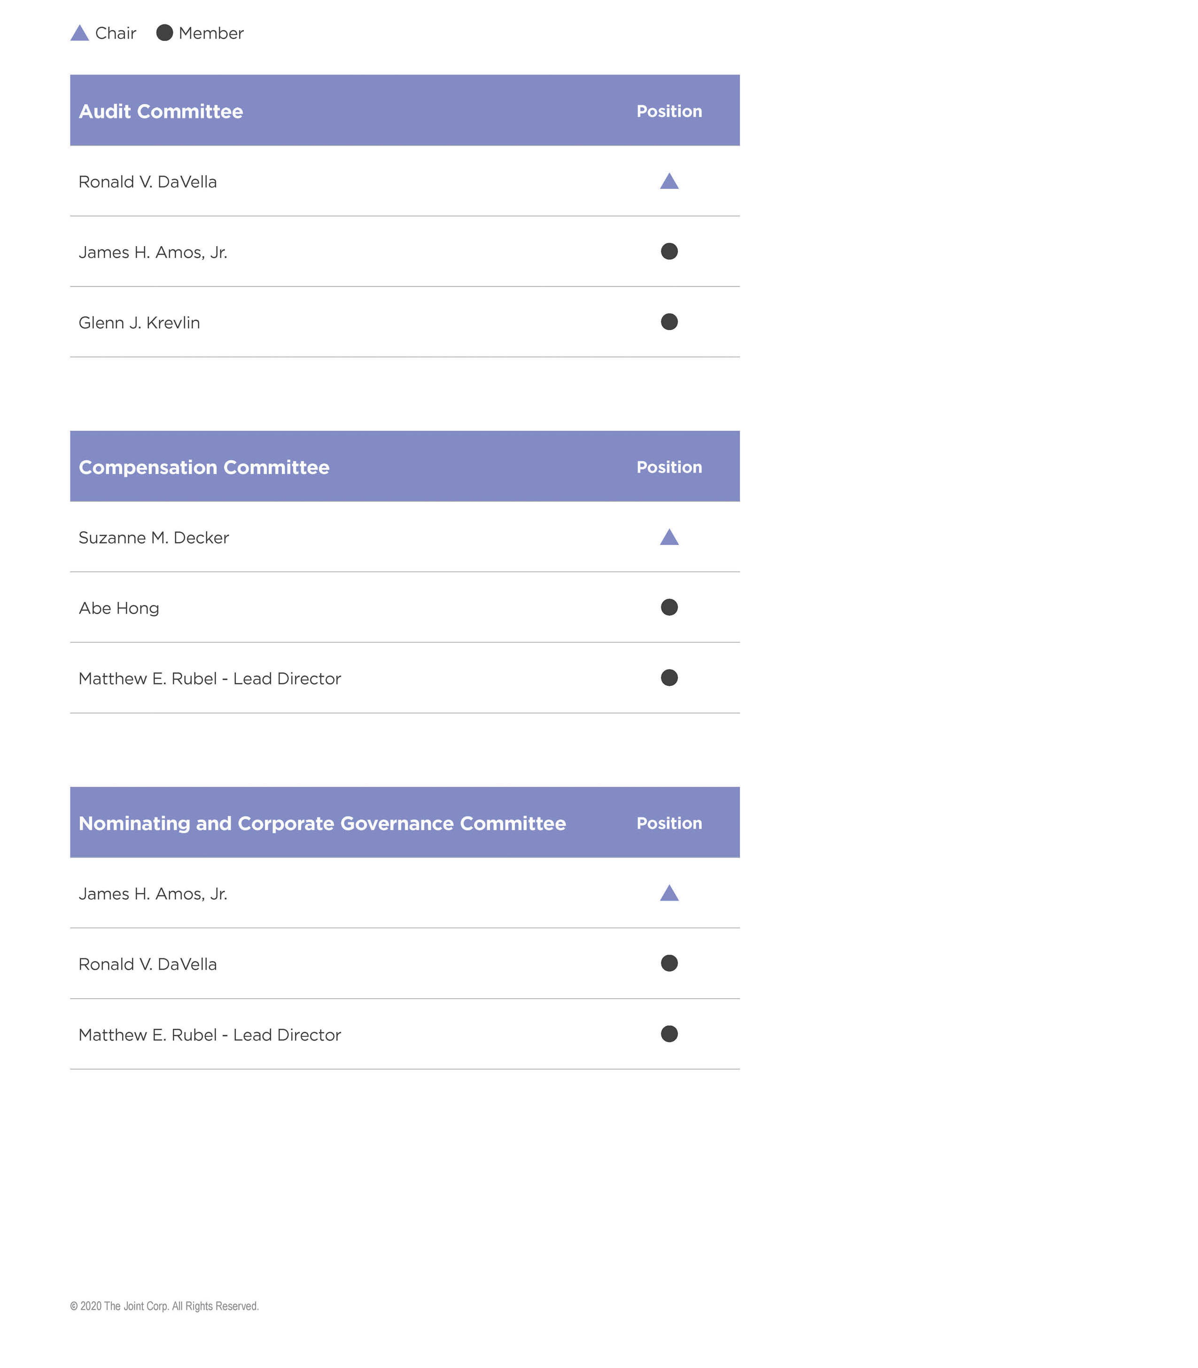Click Matthew E. Rubel's Nominating Committee member circle

669,1034
